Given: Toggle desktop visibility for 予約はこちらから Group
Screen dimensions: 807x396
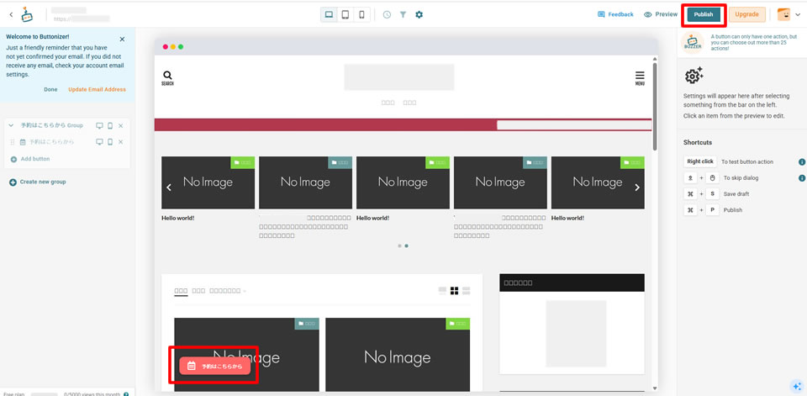Looking at the screenshot, I should (99, 125).
